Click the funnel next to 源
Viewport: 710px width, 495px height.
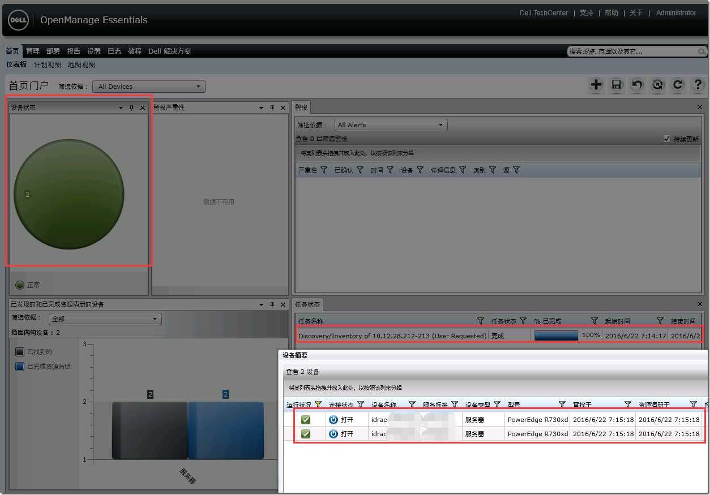(x=516, y=170)
